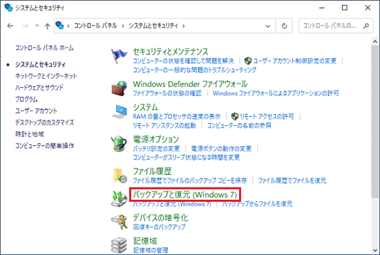The width and height of the screenshot is (380, 255).
Task: Select ネットワークとインターネット in sidebar
Action: click(46, 76)
